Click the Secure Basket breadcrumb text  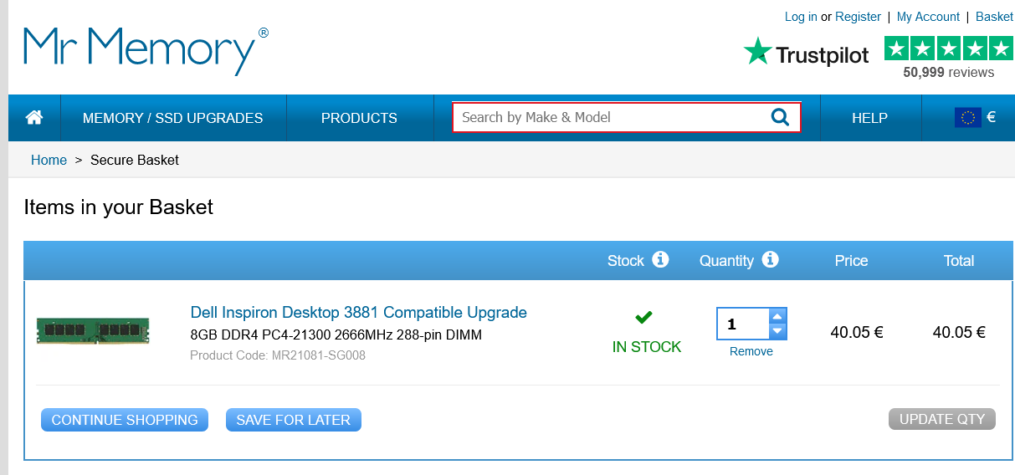[135, 160]
